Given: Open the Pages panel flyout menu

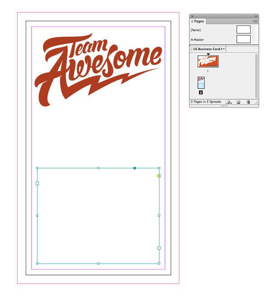Looking at the screenshot, I should pos(255,21).
